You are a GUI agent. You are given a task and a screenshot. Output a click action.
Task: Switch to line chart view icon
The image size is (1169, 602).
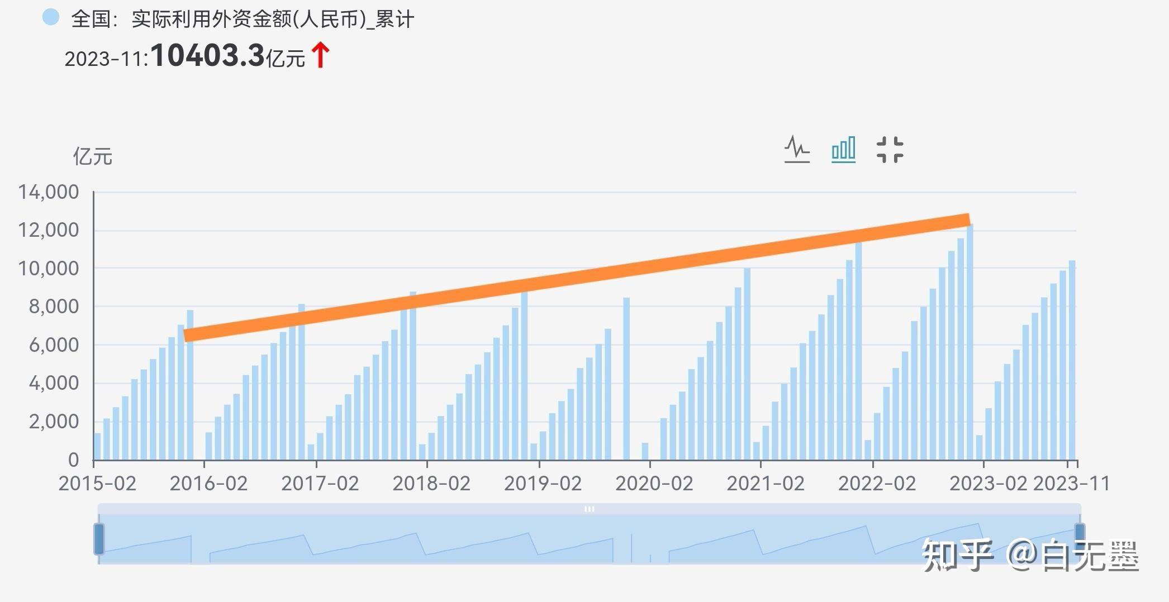[797, 150]
